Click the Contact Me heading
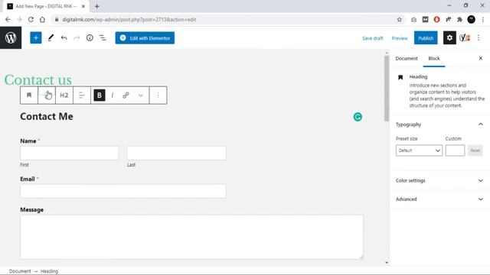The height and width of the screenshot is (275, 490). [47, 116]
